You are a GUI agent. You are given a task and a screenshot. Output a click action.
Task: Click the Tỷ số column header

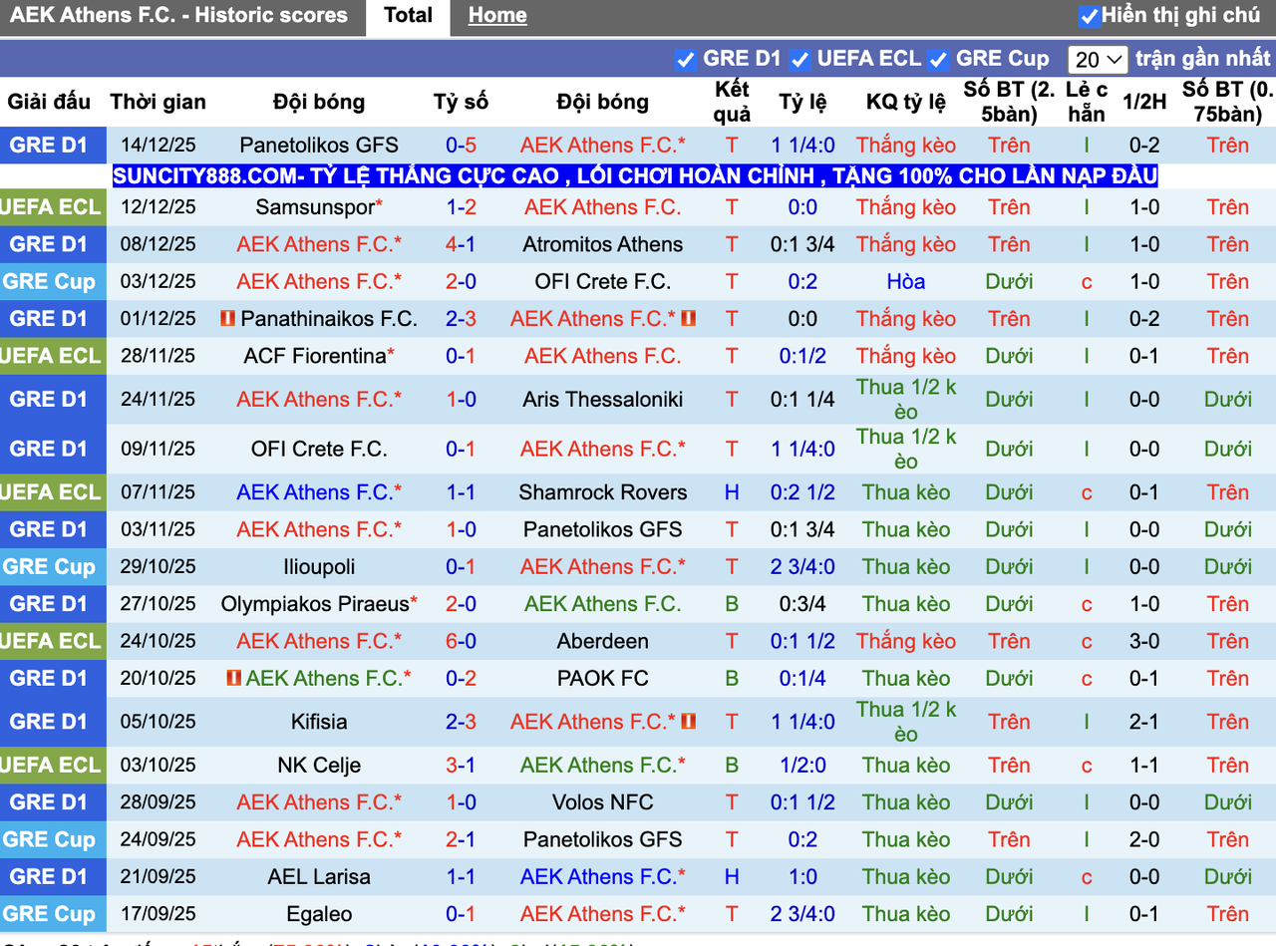click(461, 102)
